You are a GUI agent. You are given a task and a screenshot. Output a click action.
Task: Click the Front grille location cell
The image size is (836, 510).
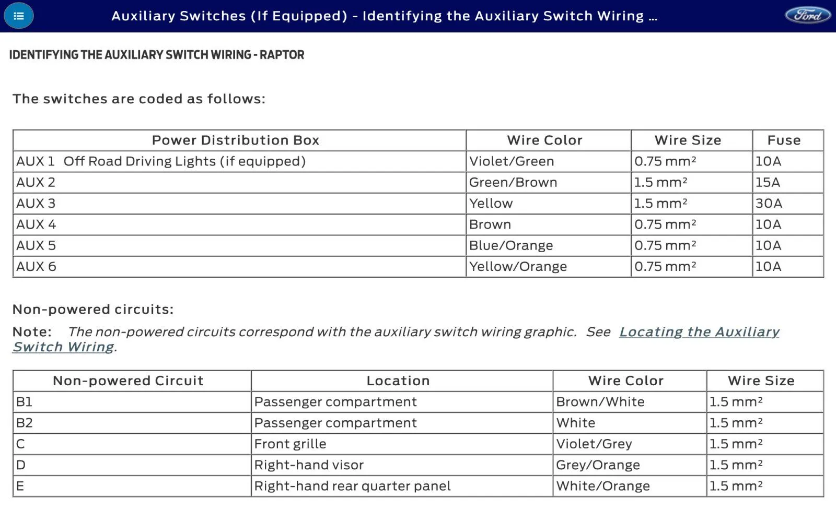coord(402,444)
